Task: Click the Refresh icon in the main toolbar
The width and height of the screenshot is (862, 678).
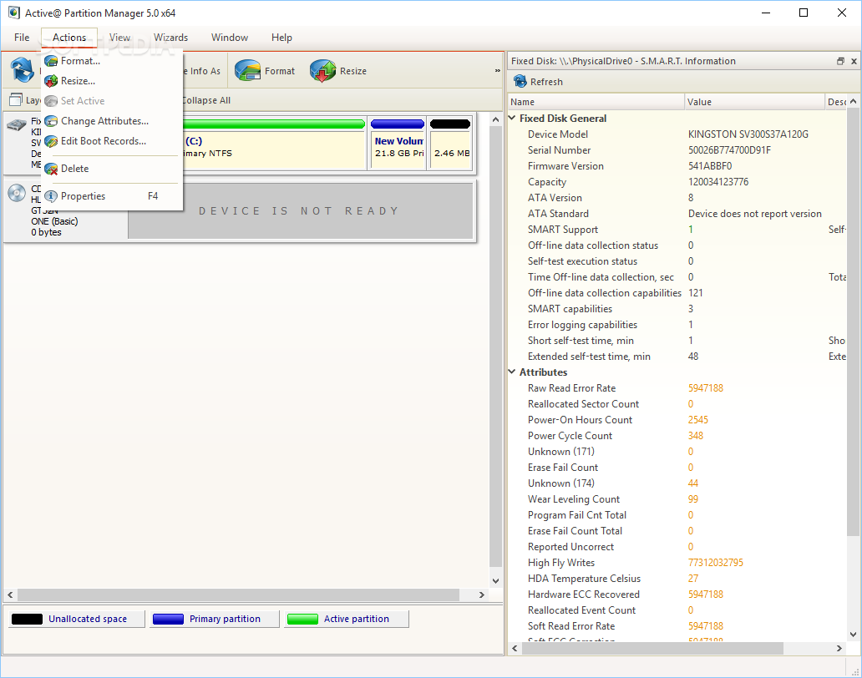Action: [23, 70]
